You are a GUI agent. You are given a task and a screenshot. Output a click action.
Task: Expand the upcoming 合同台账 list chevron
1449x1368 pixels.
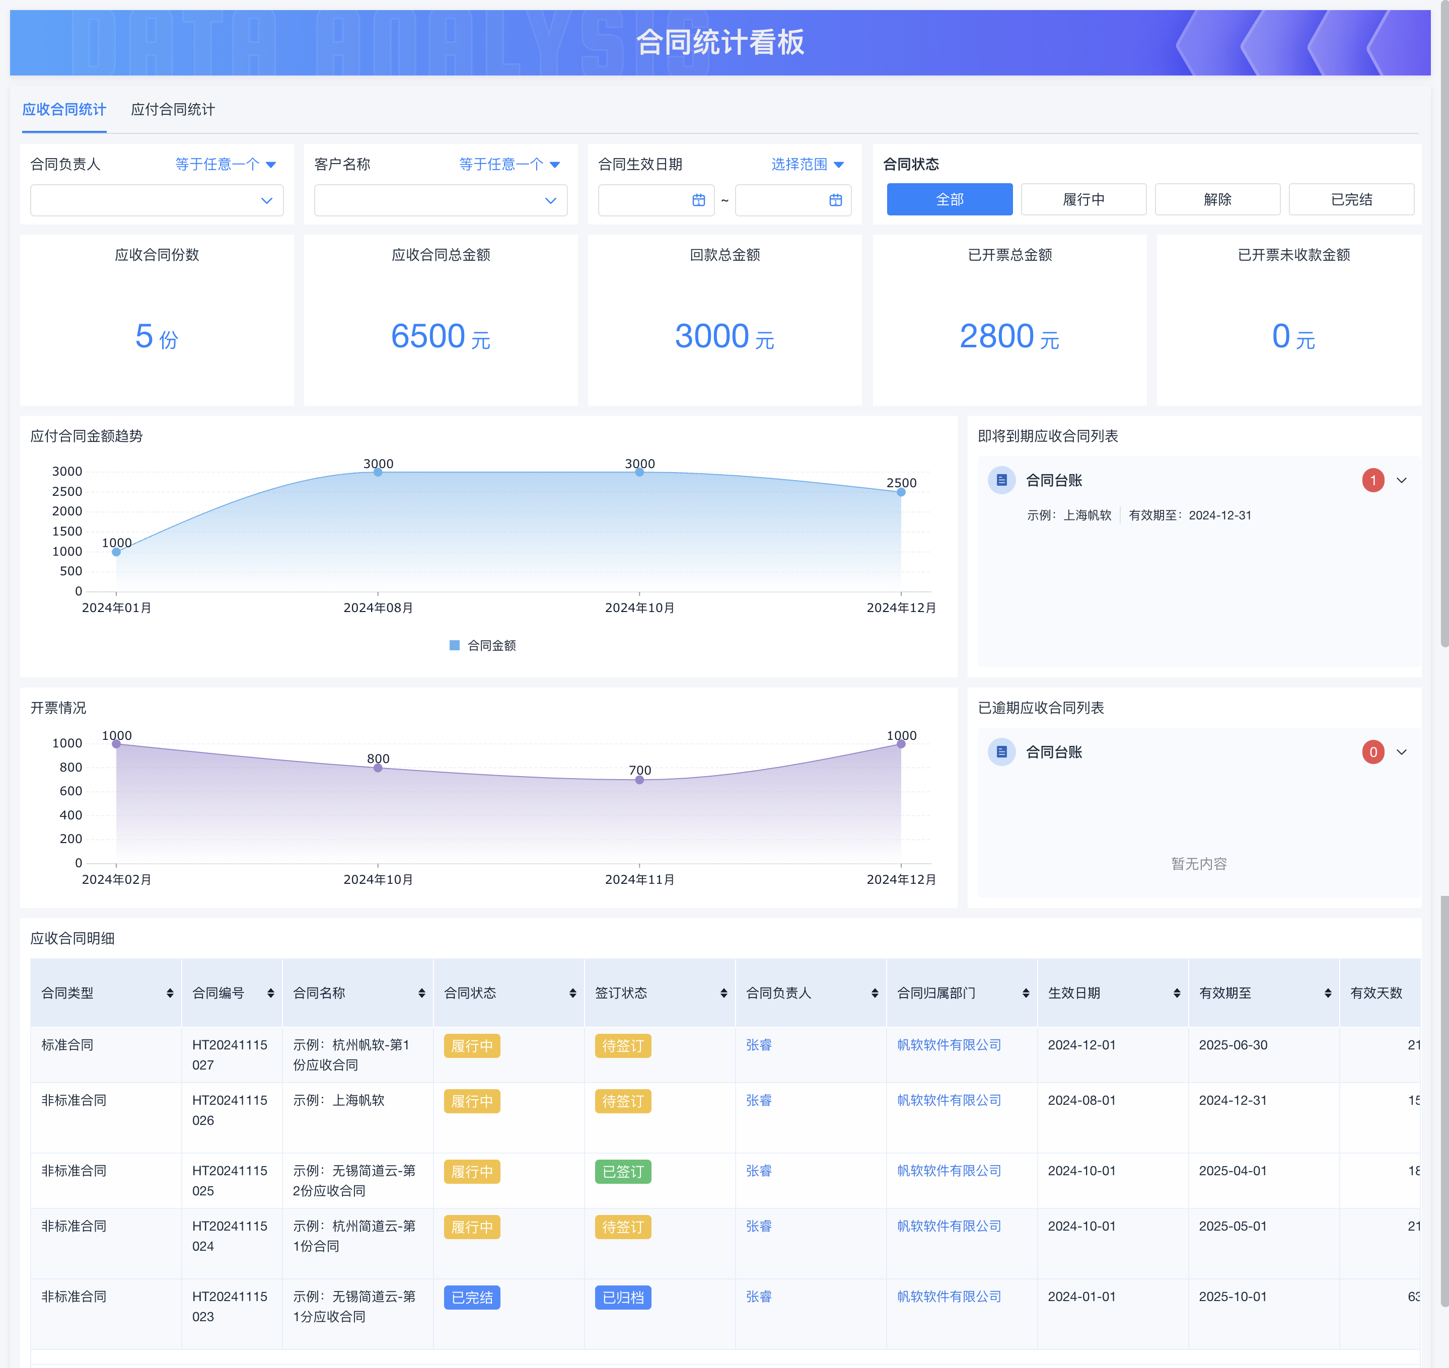[x=1402, y=481]
